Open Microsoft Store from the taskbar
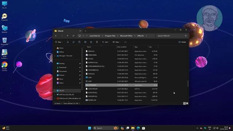Screen dimensions: 233x131 pyautogui.click(x=143, y=128)
